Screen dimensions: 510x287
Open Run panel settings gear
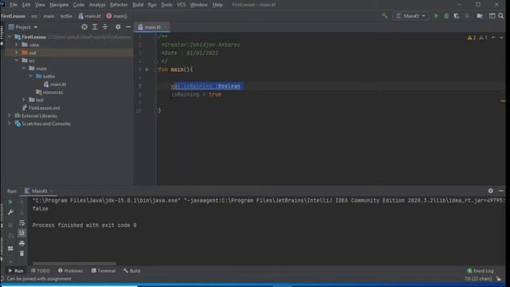click(x=491, y=191)
